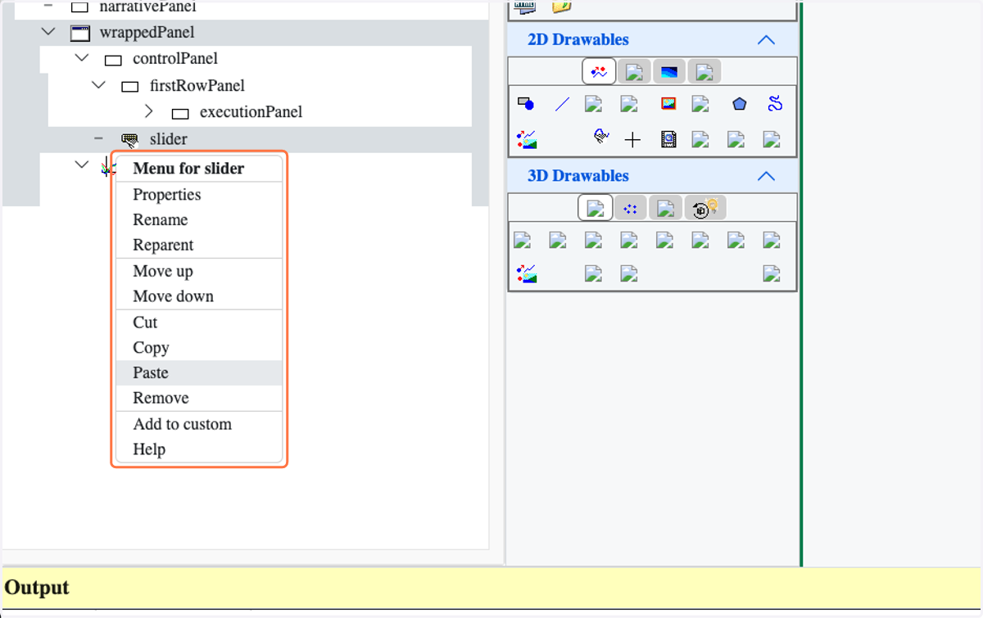
Task: Select the wrappedPanel label in the tree
Action: [147, 33]
